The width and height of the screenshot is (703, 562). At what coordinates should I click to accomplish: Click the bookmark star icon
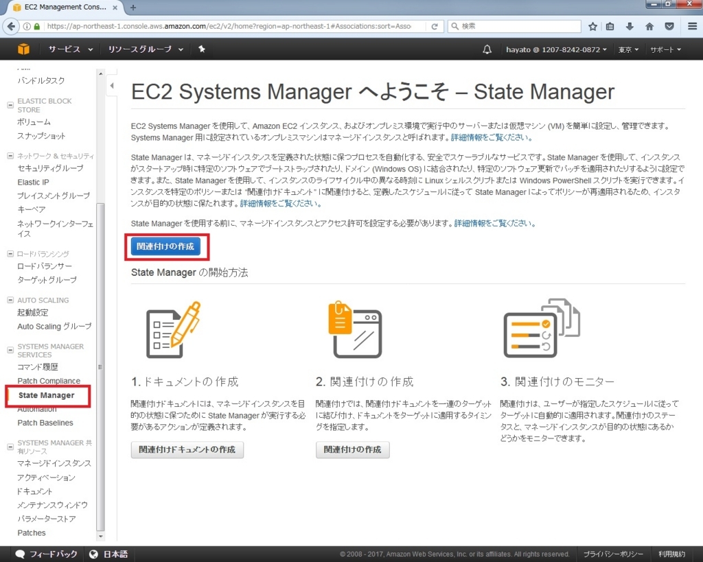coord(592,27)
